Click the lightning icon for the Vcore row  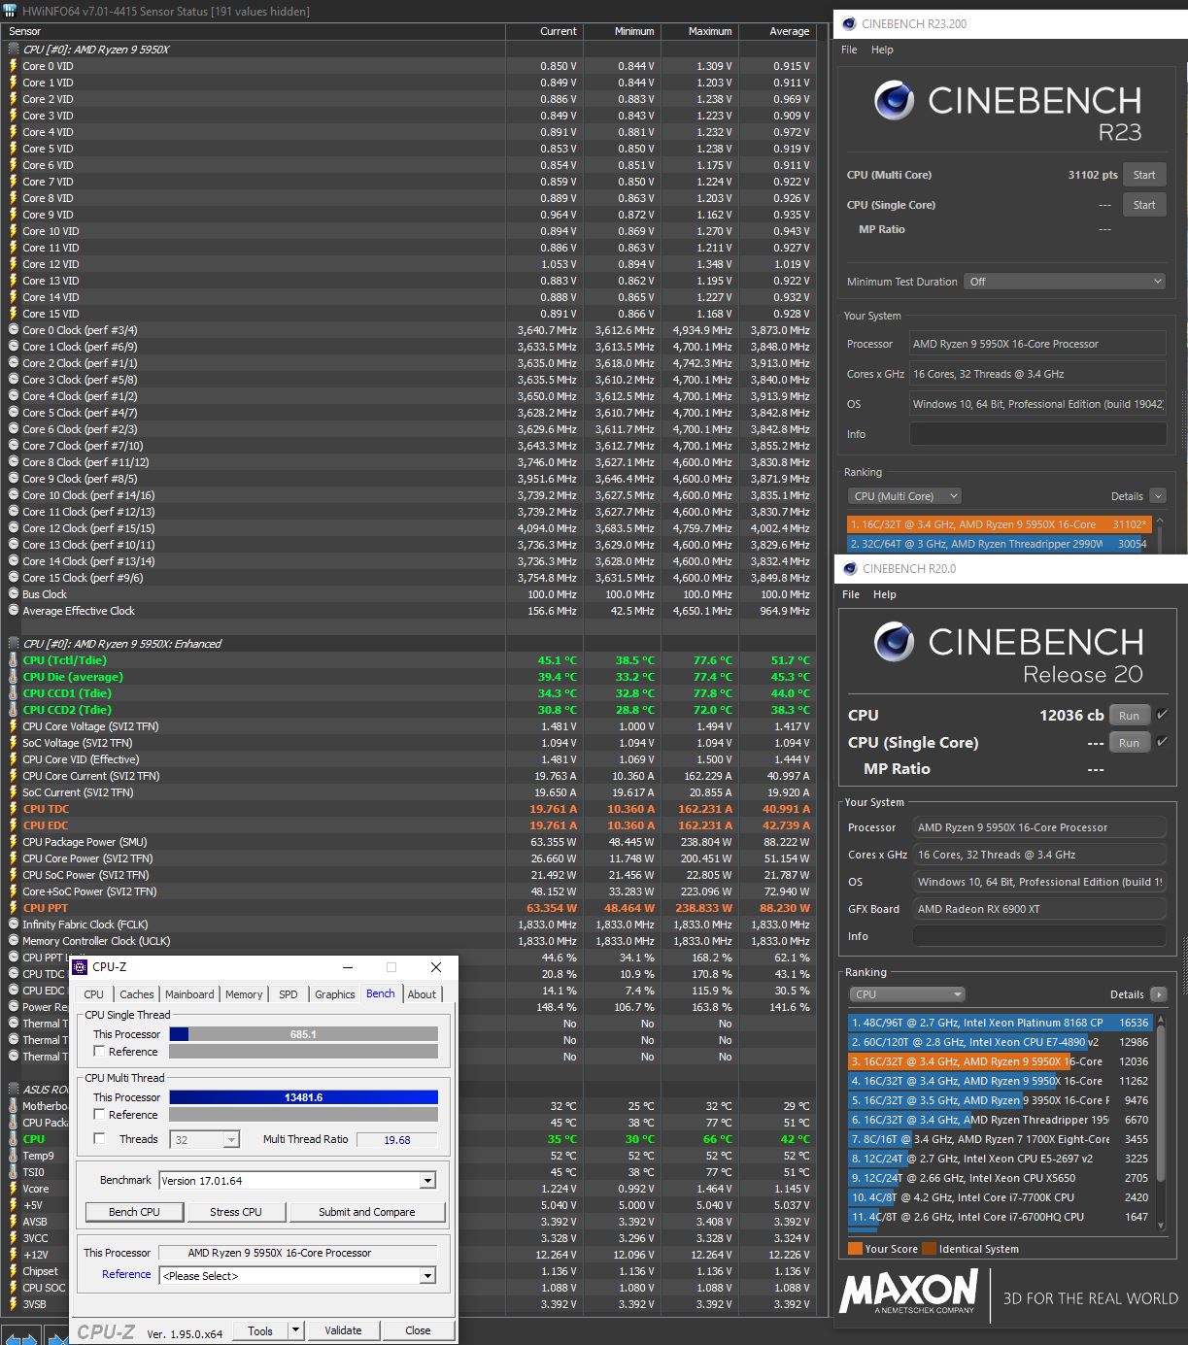tap(13, 1189)
